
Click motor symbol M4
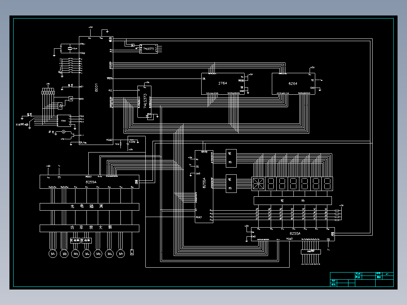[87, 254]
